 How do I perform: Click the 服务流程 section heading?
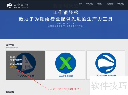pyautogui.click(x=10, y=92)
